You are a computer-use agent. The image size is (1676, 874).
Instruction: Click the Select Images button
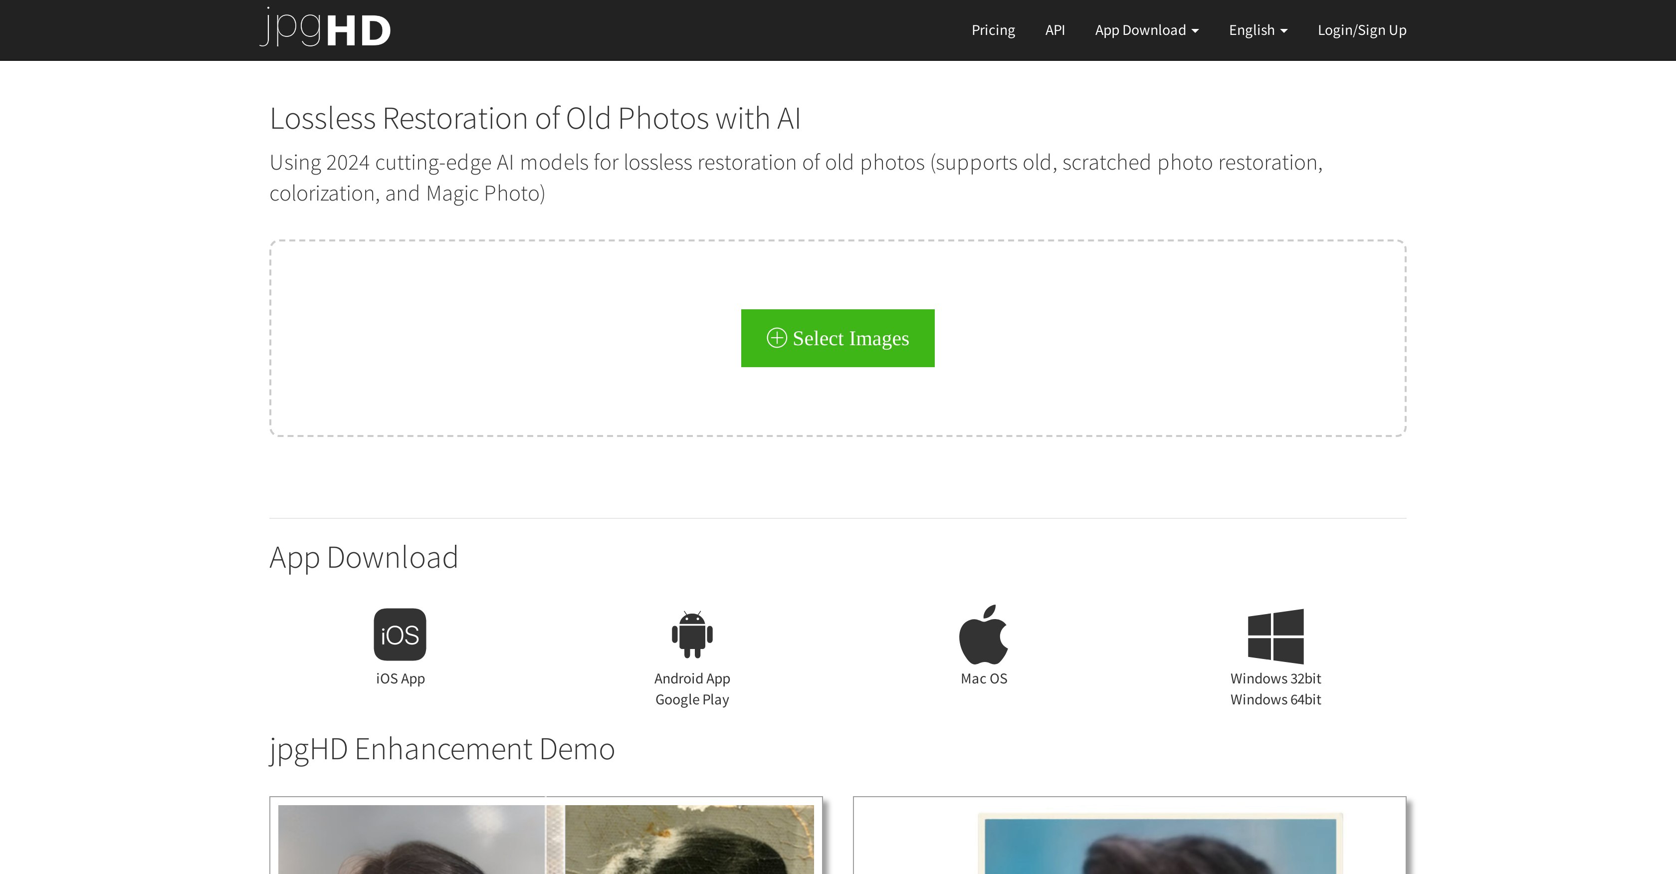838,338
